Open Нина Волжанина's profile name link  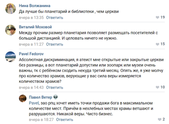(x=35, y=6)
